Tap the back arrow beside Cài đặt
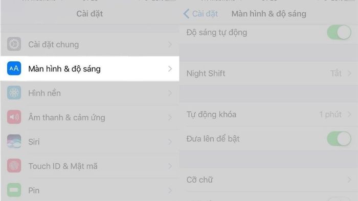The image size is (358, 201). click(186, 14)
